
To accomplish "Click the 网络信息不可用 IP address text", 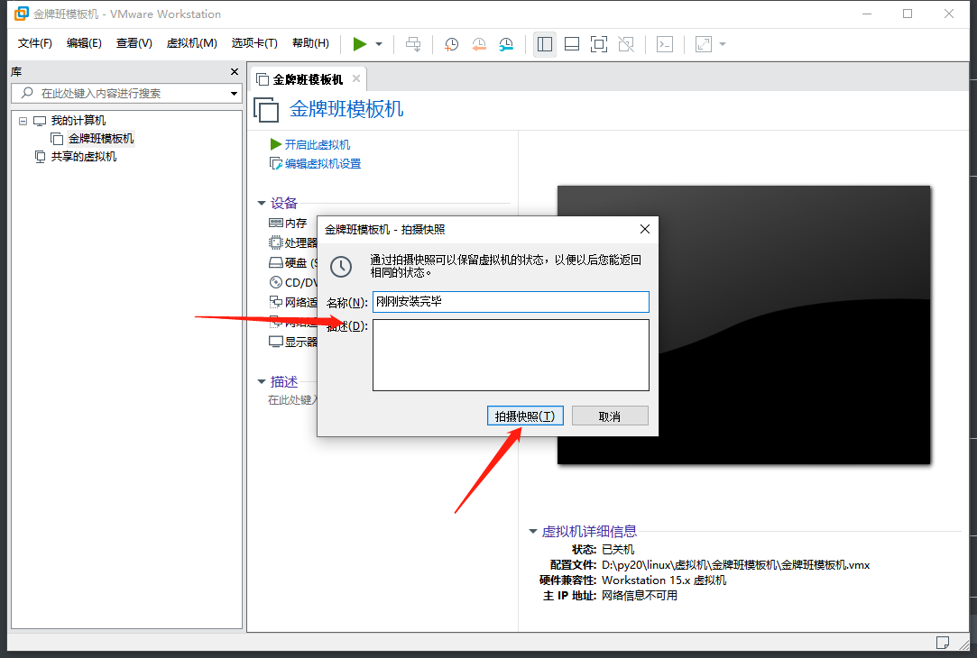I will 640,596.
